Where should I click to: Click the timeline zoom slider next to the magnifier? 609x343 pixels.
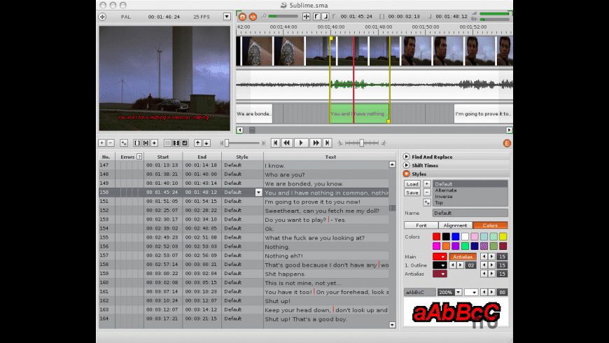(283, 16)
